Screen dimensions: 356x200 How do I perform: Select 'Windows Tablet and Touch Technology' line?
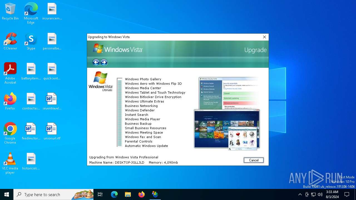pos(155,92)
